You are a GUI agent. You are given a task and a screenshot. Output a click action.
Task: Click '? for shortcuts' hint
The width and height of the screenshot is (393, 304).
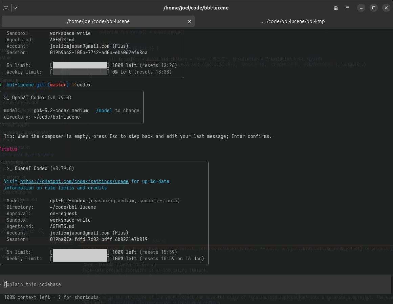click(79, 297)
